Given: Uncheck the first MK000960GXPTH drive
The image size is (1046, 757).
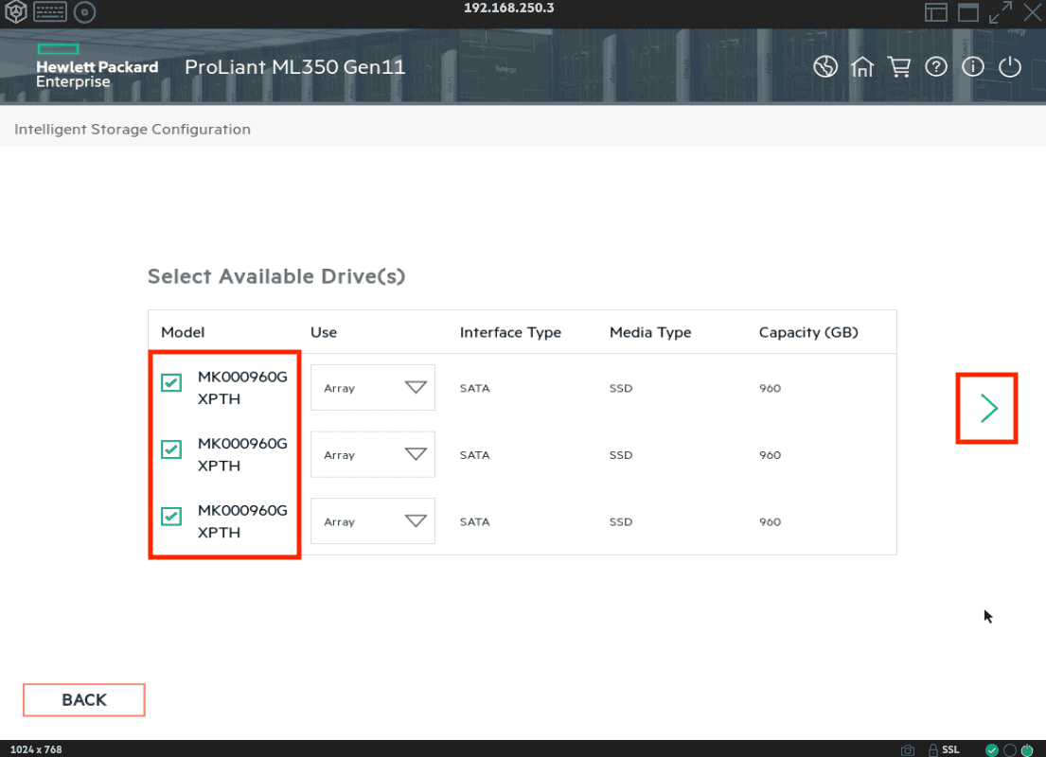Looking at the screenshot, I should click(x=171, y=382).
